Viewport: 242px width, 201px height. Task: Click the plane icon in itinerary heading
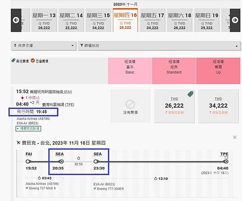(x=19, y=142)
